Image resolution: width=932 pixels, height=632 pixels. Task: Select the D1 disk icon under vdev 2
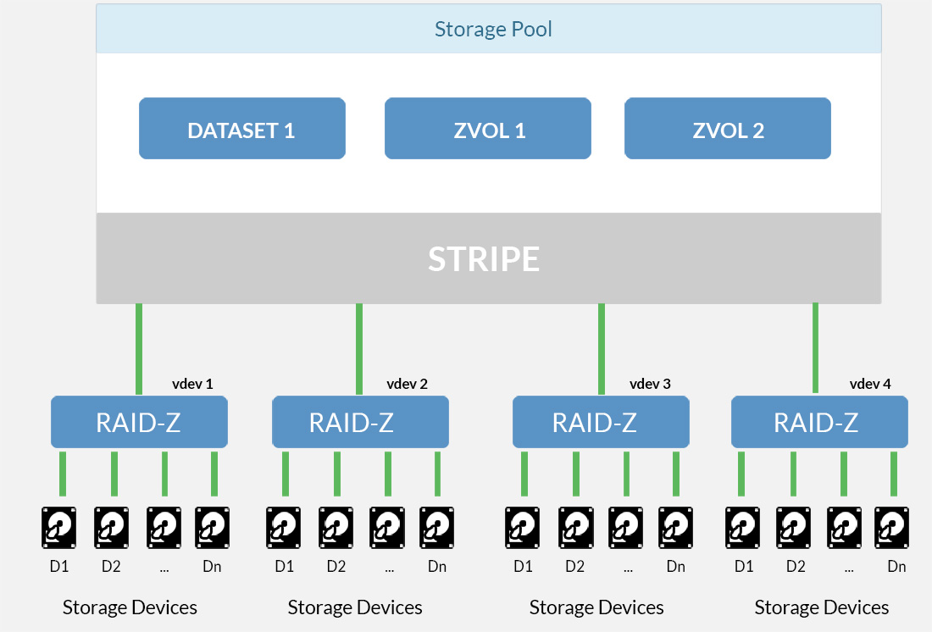point(284,528)
